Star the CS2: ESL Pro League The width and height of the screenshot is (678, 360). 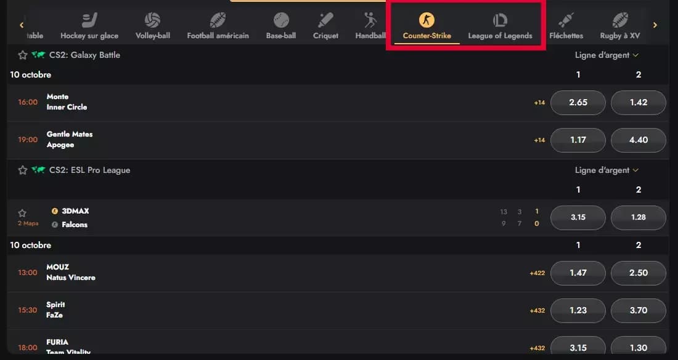23,170
